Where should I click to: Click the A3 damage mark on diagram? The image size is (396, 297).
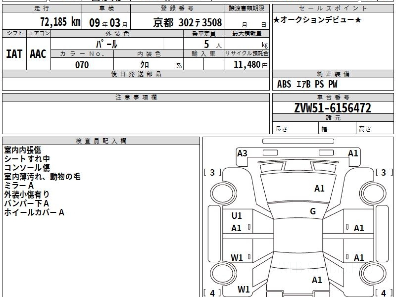point(242,153)
